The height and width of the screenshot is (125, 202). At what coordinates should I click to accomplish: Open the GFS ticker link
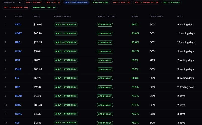tap(17, 60)
